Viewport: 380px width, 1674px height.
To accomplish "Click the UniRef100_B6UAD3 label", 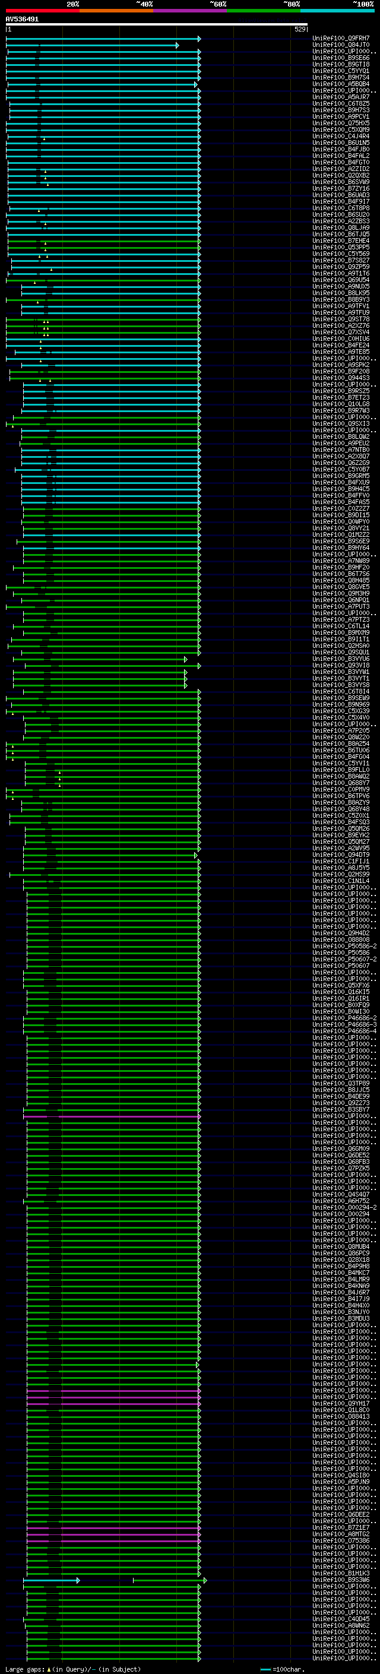I will coord(341,195).
